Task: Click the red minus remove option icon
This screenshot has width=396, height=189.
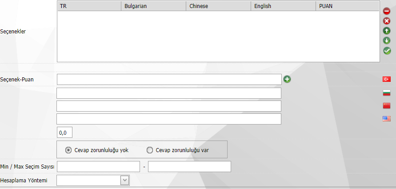Action: 387,11
